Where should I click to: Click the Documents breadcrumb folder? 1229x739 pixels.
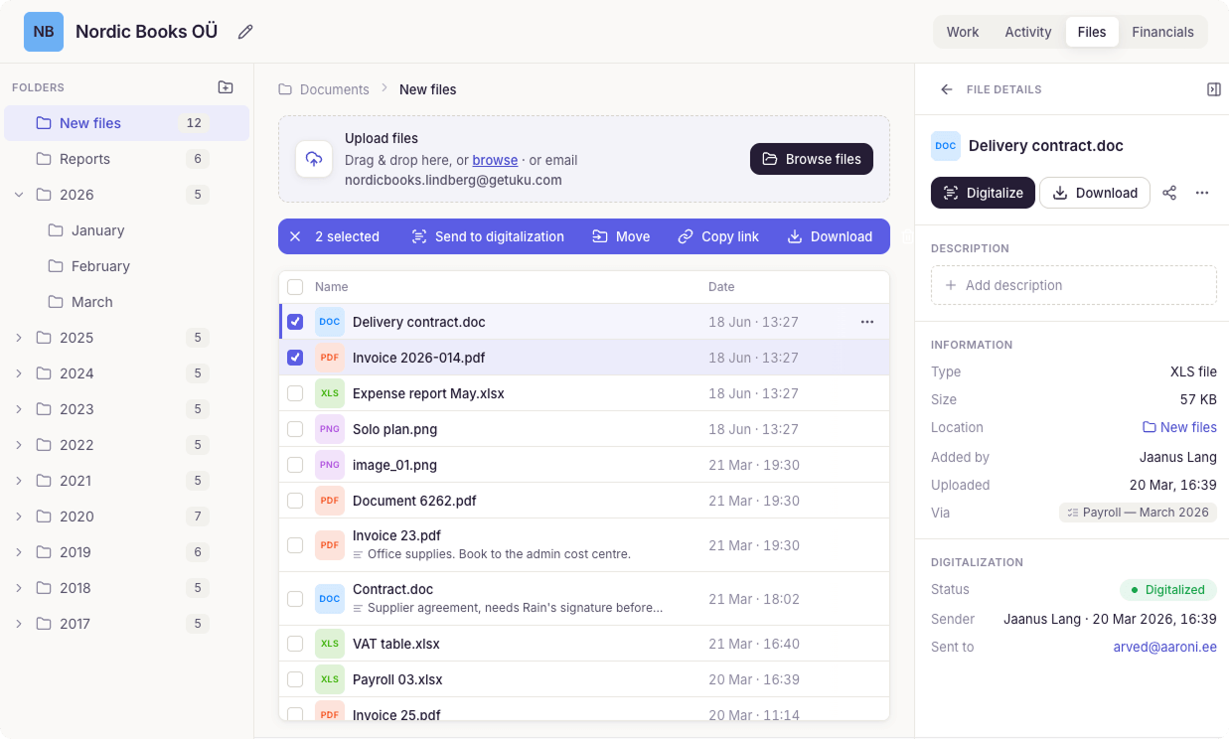tap(324, 89)
